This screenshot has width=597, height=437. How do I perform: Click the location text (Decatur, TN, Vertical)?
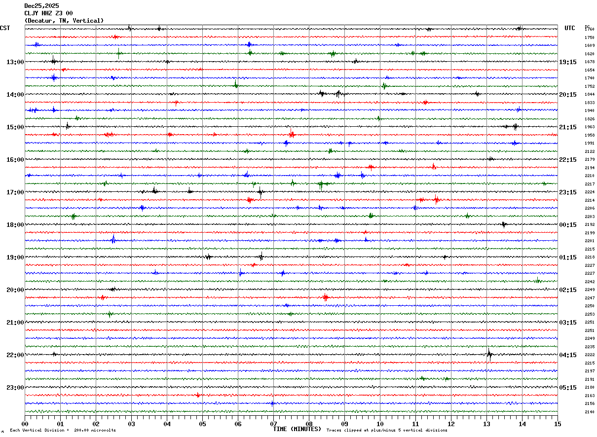(x=64, y=21)
